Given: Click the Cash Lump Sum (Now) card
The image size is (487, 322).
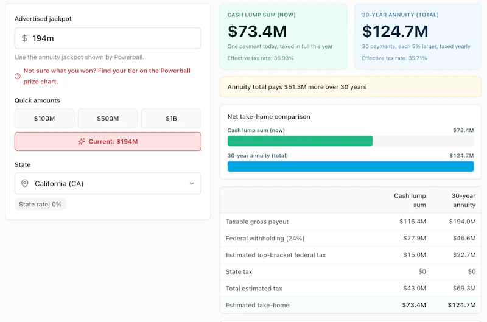Looking at the screenshot, I should (283, 37).
